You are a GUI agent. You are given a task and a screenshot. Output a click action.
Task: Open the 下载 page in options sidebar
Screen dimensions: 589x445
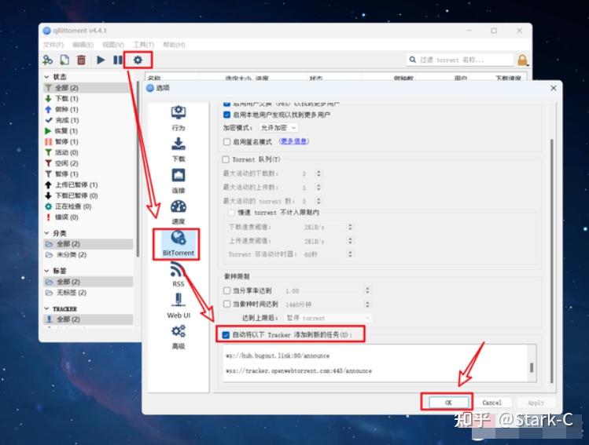[178, 150]
